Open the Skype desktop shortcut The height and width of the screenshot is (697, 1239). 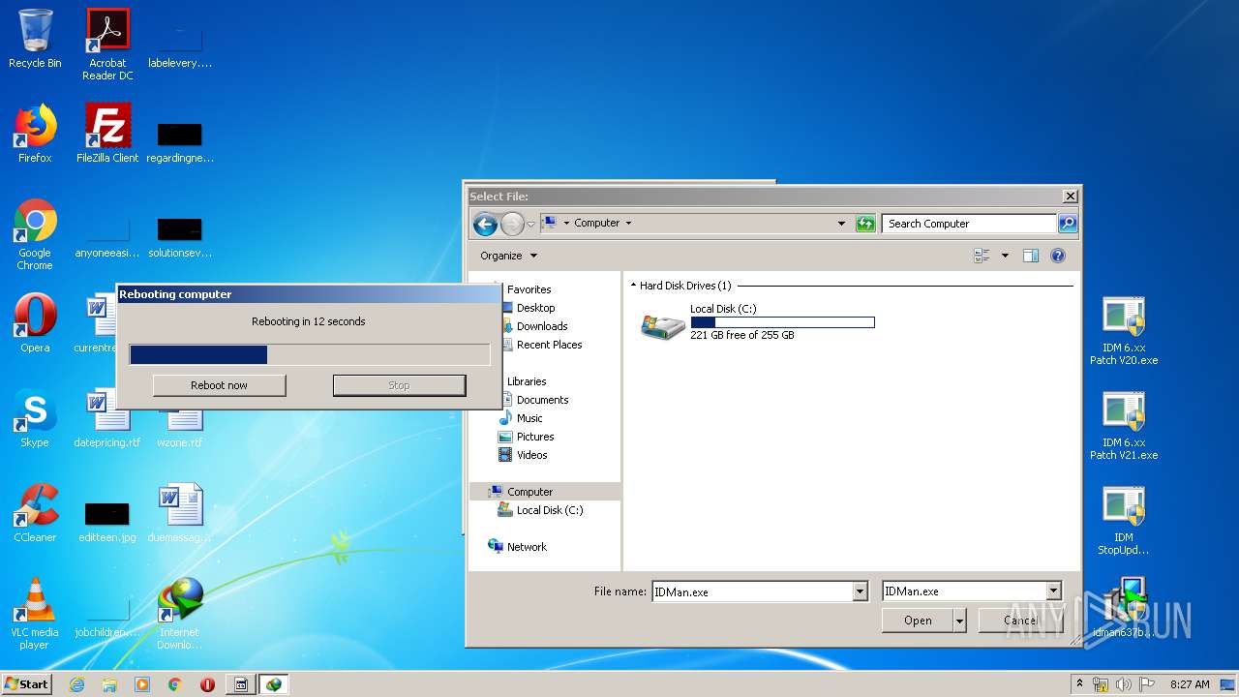coord(35,418)
